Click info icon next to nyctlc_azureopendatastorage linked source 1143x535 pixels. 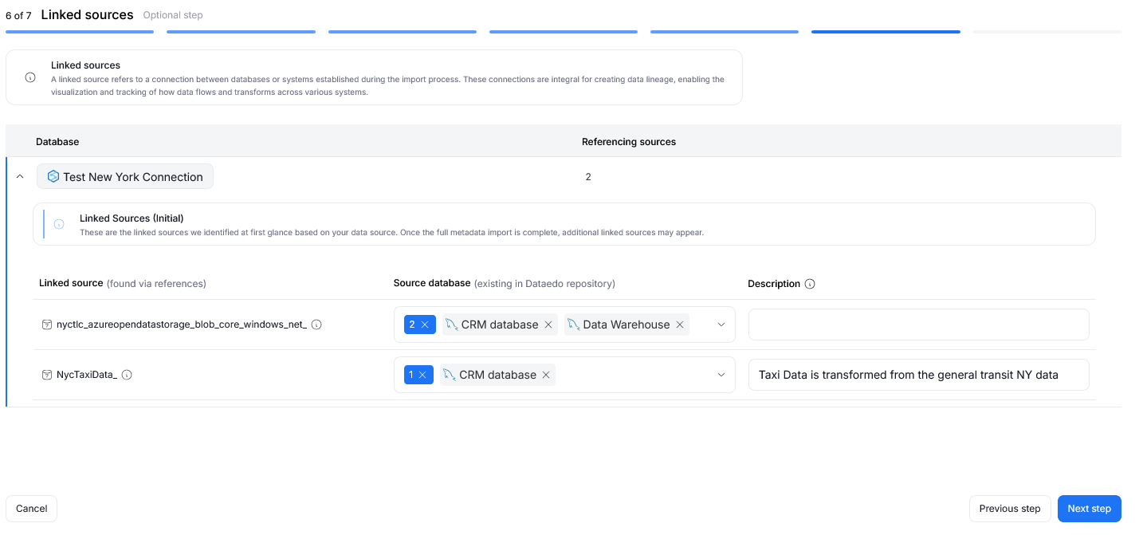(316, 325)
